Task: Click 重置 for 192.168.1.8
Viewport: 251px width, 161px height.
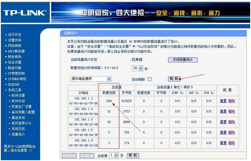Action: click(x=223, y=143)
